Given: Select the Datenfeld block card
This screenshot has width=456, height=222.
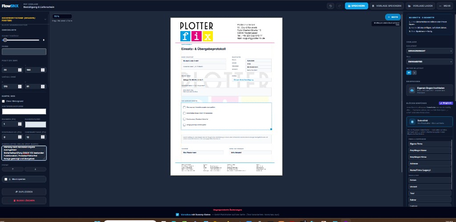Looking at the screenshot, I should pyautogui.click(x=430, y=121).
